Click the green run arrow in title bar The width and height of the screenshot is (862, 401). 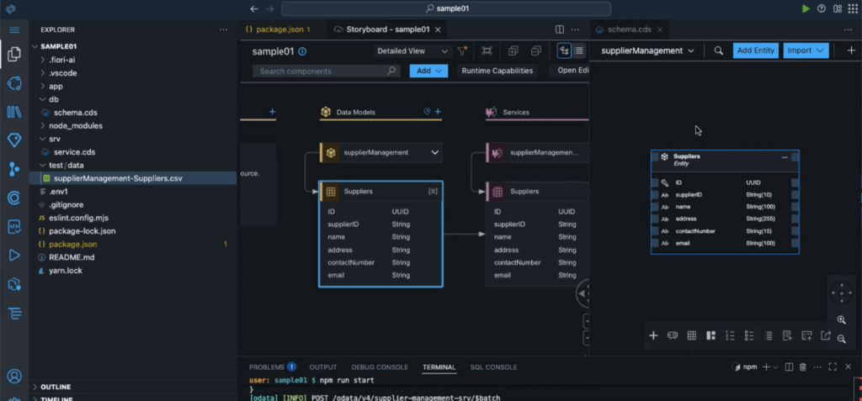point(806,8)
